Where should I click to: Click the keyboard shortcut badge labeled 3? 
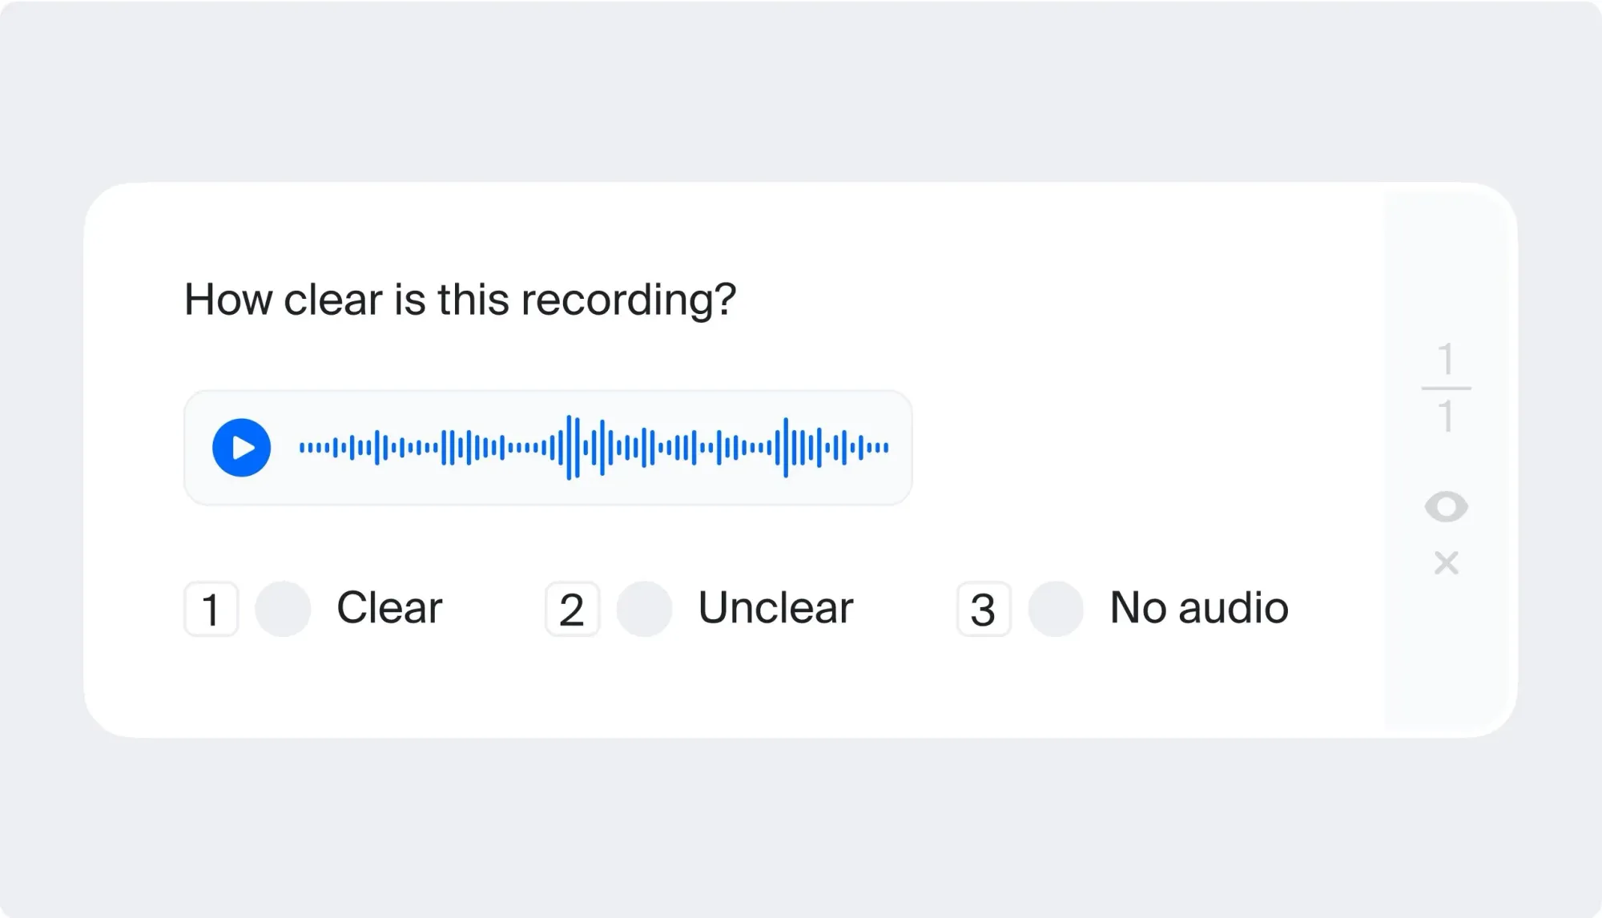point(983,609)
